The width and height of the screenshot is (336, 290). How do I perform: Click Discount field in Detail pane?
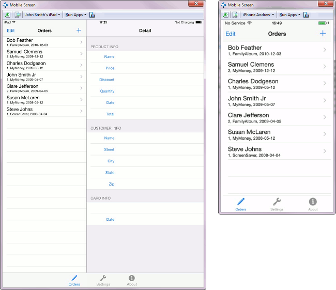145,80
